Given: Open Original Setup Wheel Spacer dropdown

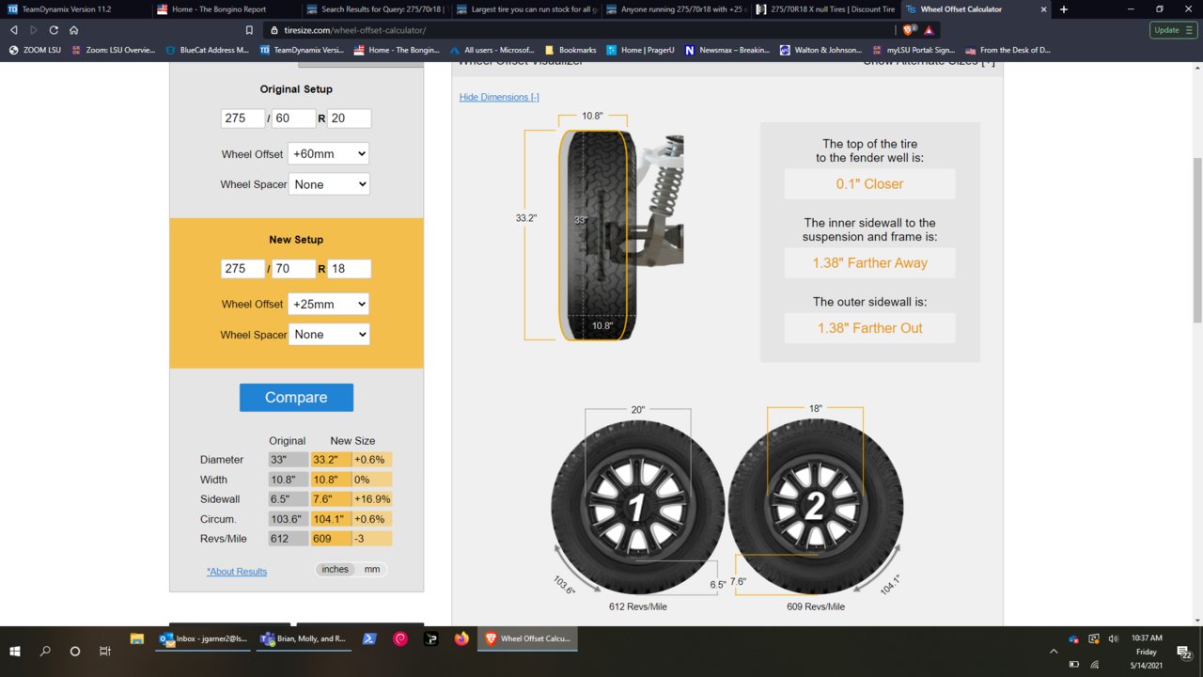Looking at the screenshot, I should pos(329,184).
